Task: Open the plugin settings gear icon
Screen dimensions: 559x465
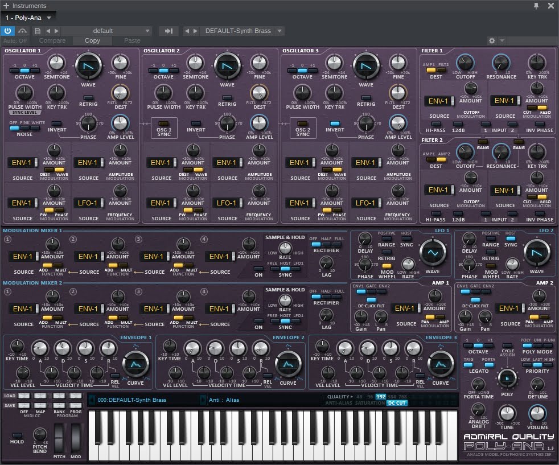Action: (x=492, y=40)
